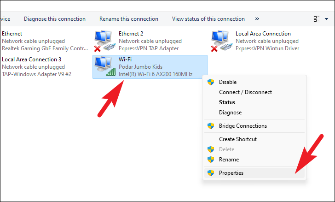Click the Wi-Fi adapter icon with signal bars

point(105,66)
